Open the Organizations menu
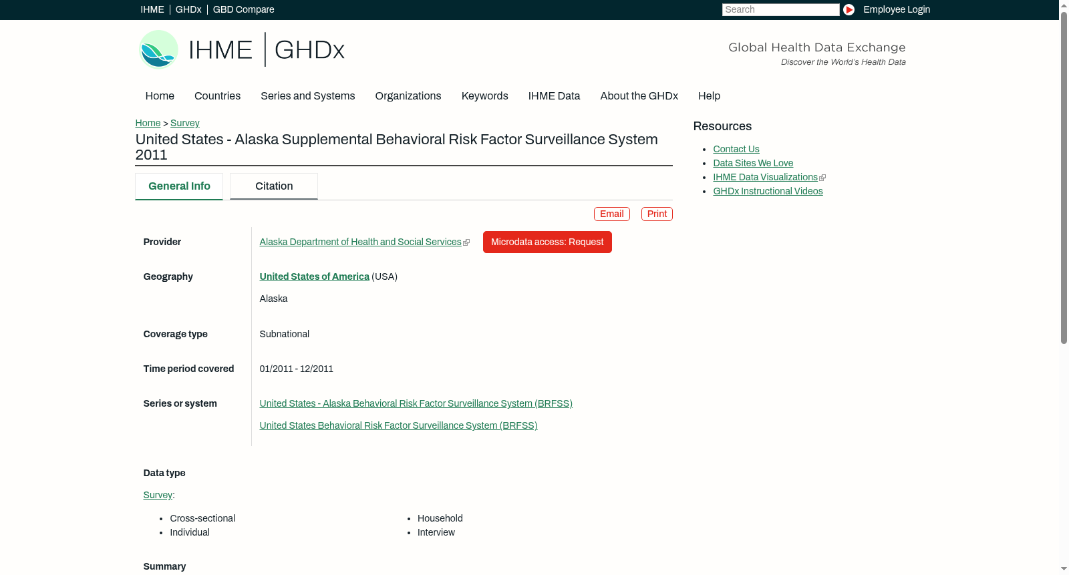Screen dimensions: 1069x575 [408, 96]
